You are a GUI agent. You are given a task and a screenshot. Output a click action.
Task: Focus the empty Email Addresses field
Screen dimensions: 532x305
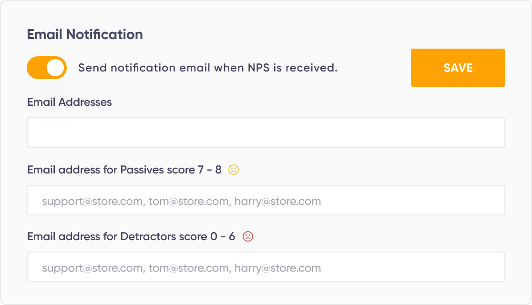266,132
